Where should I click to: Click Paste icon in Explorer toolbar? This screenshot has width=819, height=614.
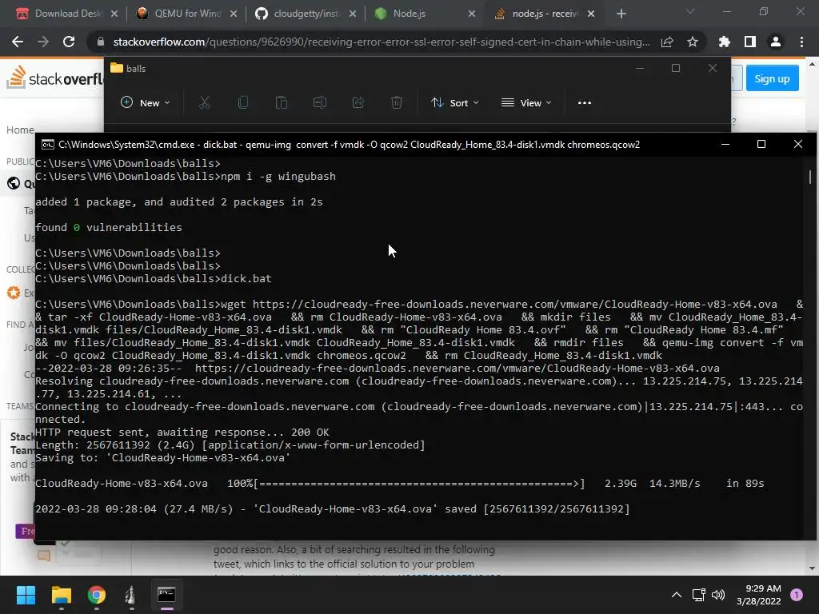click(x=281, y=103)
